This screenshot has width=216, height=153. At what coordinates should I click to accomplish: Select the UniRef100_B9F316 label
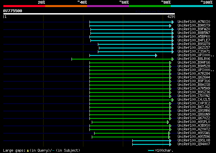pos(194,81)
